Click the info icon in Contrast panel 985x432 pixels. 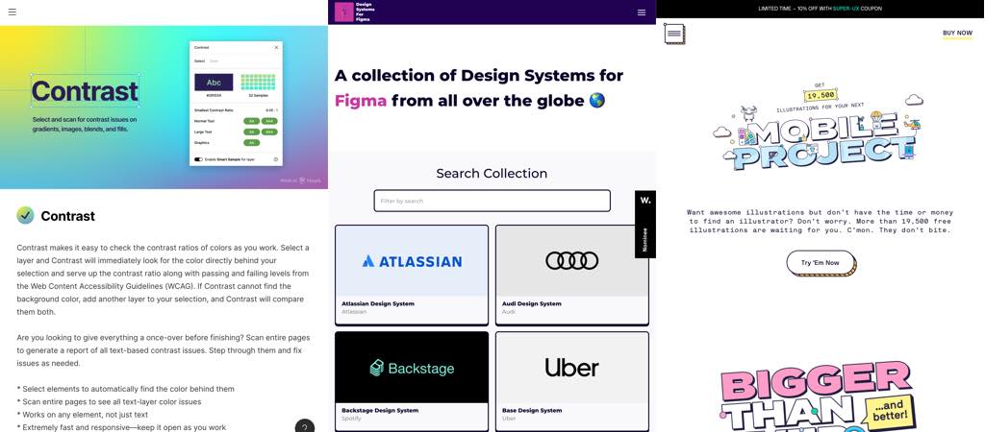(x=276, y=159)
